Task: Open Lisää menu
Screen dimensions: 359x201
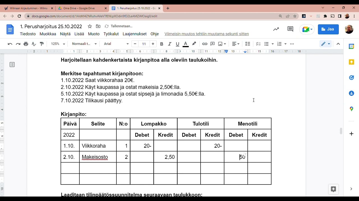Action: 79,34
